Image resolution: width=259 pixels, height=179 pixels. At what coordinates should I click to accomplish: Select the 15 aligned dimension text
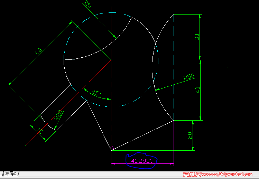pyautogui.click(x=40, y=131)
